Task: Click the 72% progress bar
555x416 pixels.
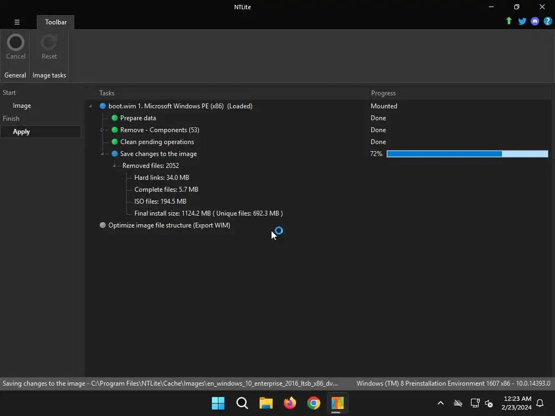Action: [x=467, y=153]
